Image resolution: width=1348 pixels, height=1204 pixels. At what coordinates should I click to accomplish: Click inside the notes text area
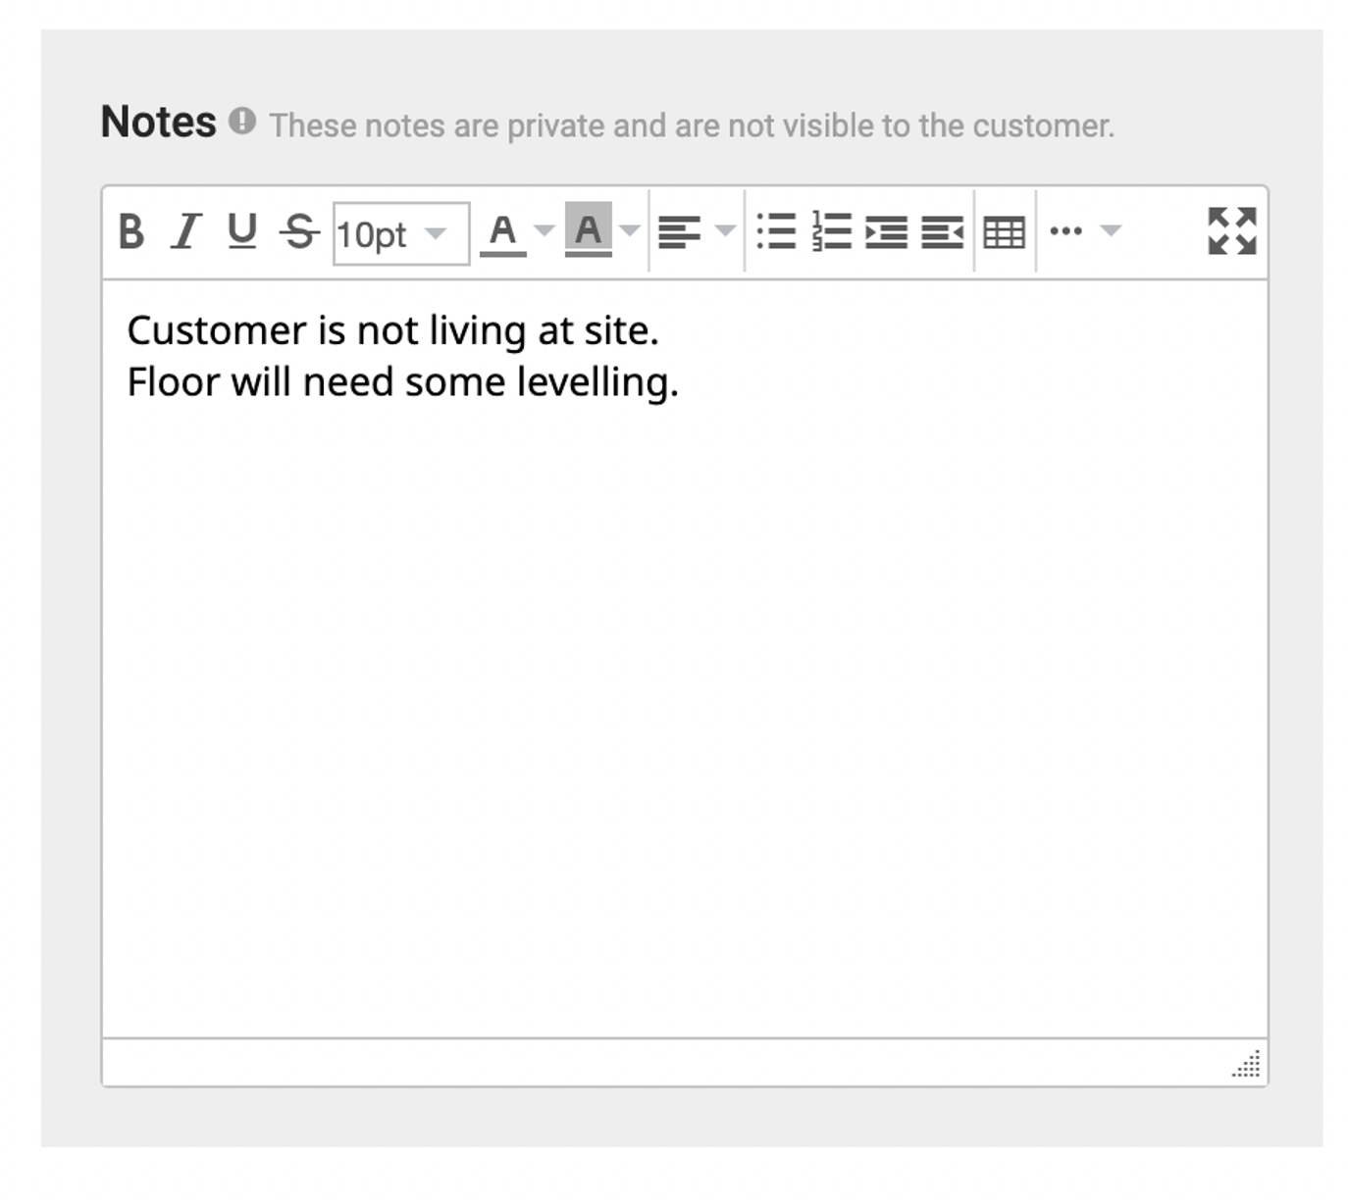683,657
